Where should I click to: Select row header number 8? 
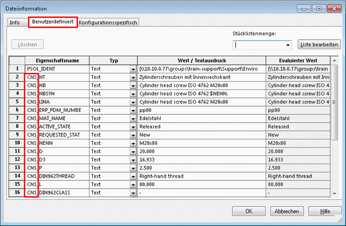17,126
